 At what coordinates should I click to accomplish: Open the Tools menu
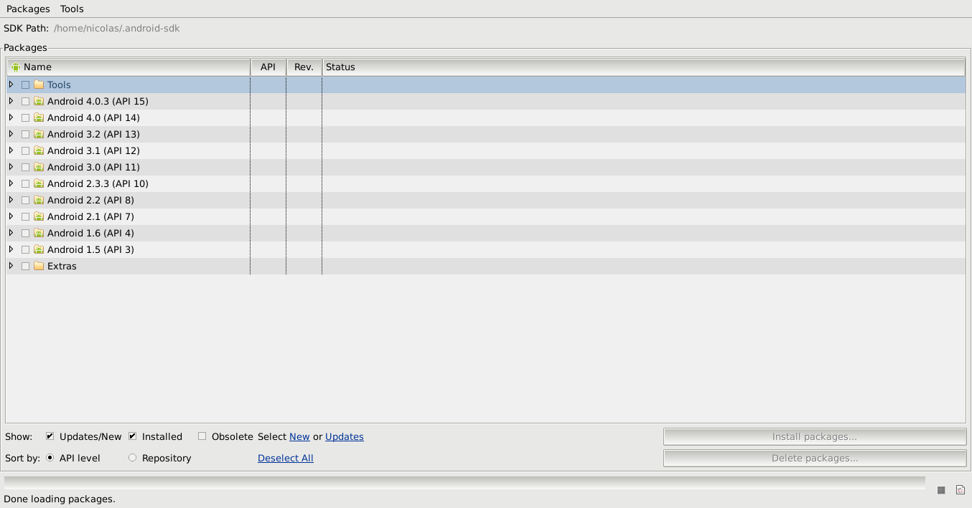(72, 9)
